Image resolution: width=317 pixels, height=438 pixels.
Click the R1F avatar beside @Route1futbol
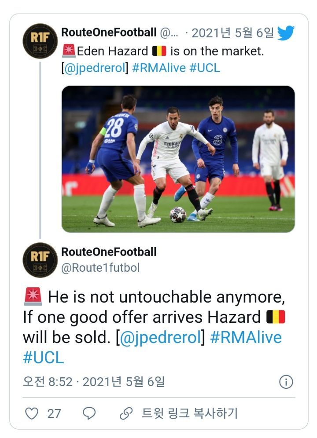tap(40, 259)
